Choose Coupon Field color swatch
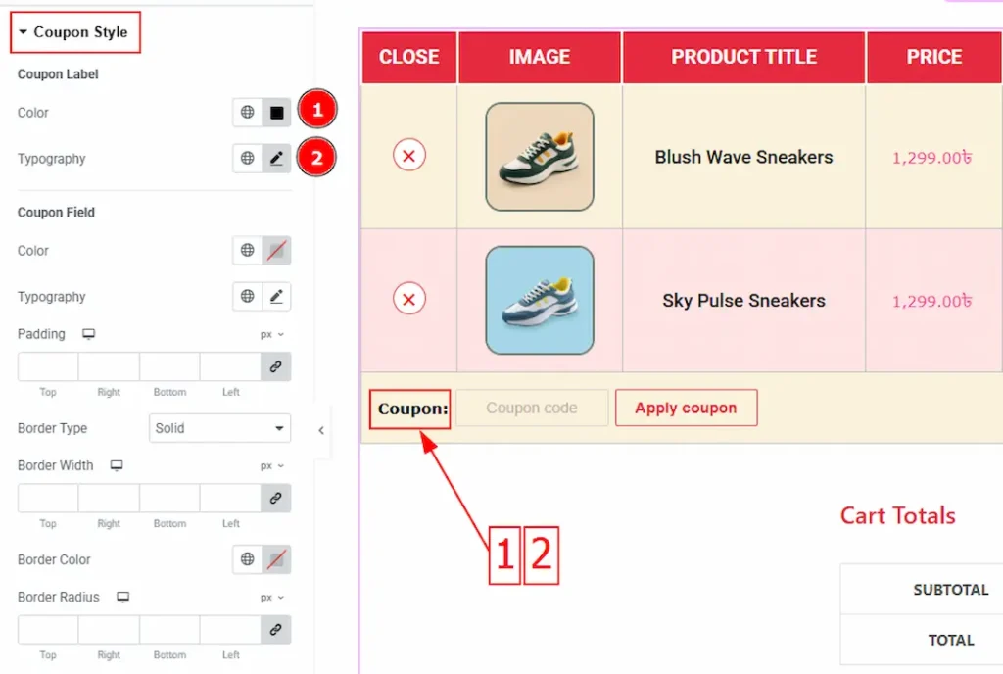The image size is (1003, 674). tap(276, 251)
